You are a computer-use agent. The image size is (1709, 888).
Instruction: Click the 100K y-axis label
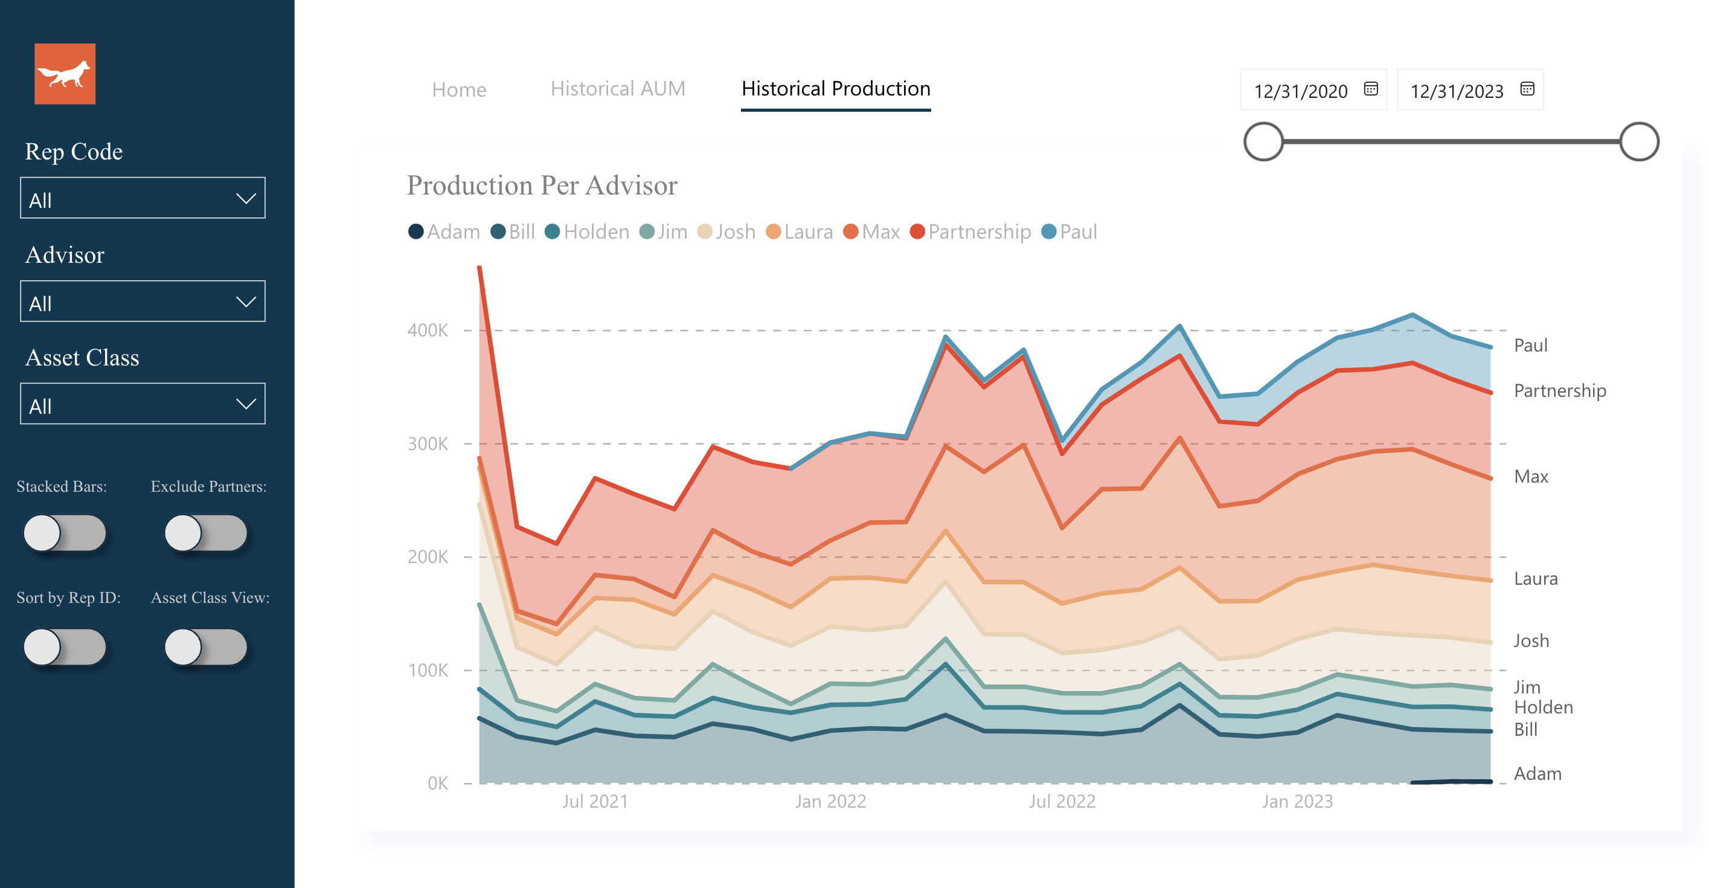[x=428, y=671]
